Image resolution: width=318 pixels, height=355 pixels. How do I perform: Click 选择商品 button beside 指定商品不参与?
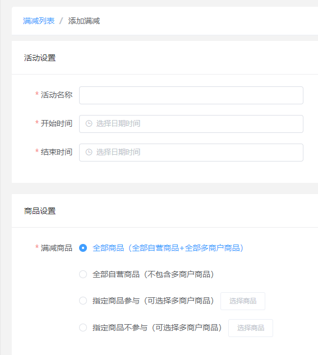tap(251, 328)
